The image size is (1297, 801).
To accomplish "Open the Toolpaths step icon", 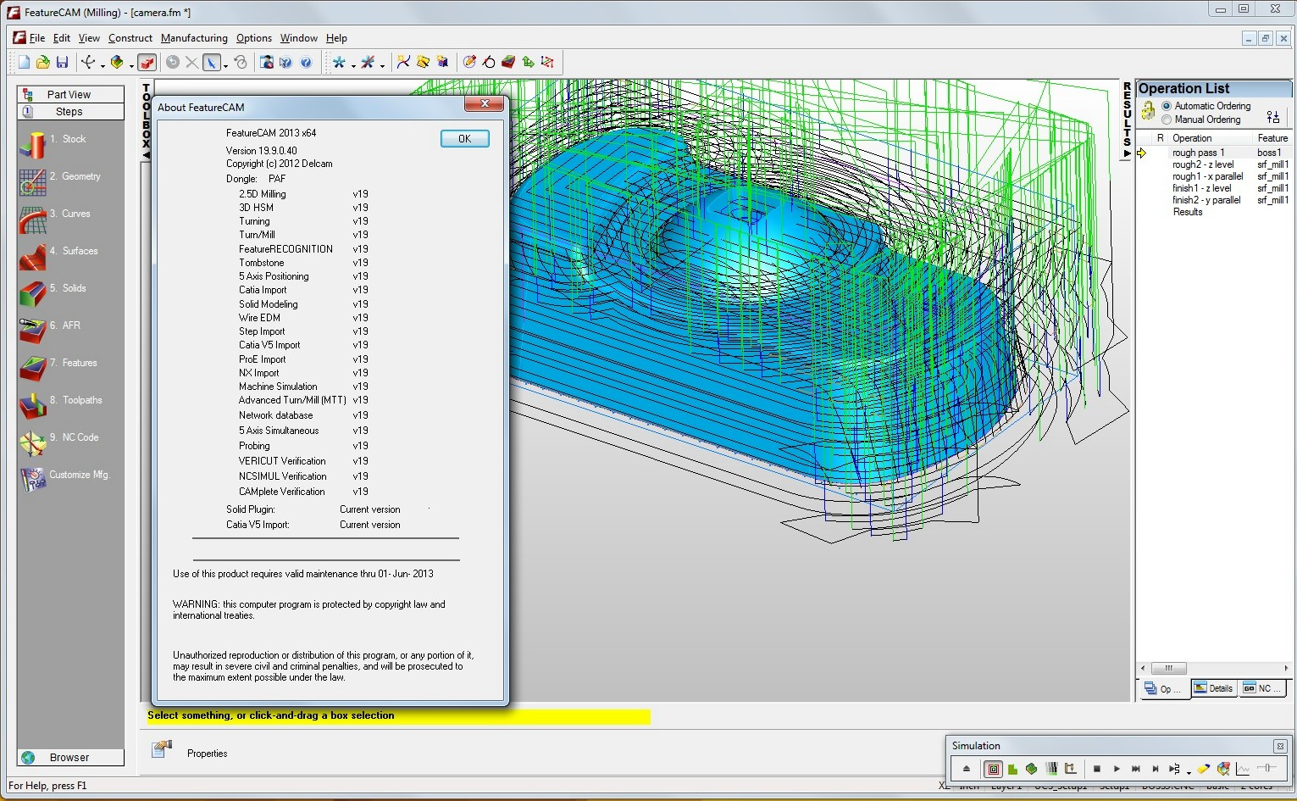I will [32, 405].
